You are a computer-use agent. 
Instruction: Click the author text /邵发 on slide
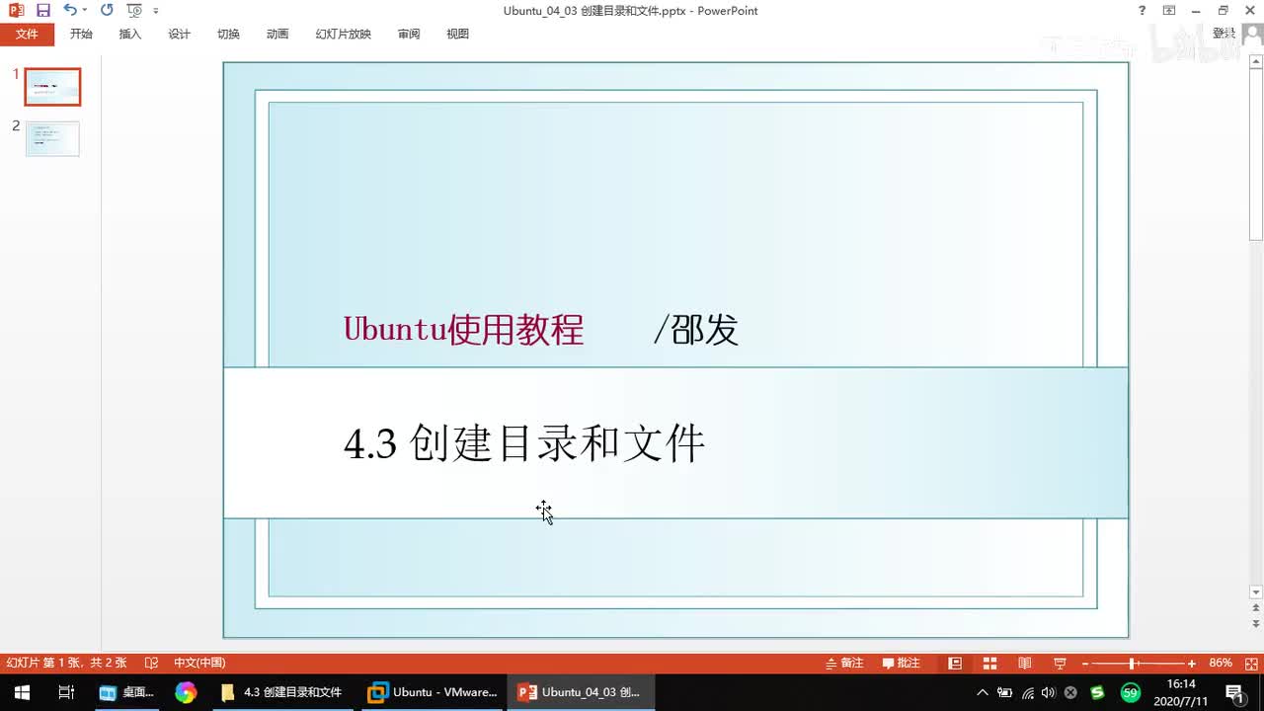tap(696, 330)
